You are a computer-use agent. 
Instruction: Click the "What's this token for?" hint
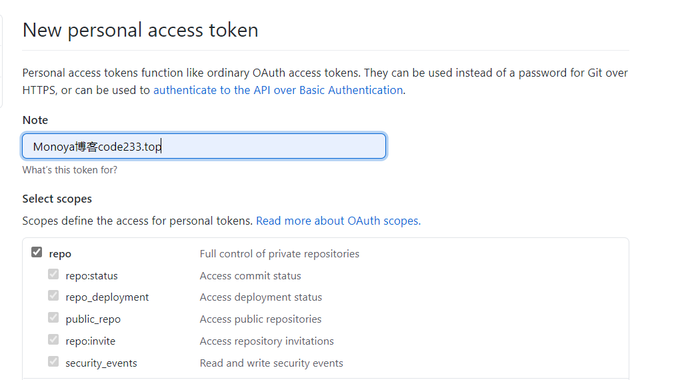70,170
